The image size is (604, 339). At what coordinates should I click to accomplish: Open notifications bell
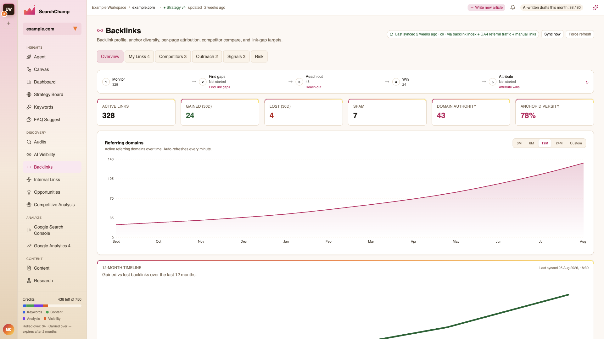[513, 8]
